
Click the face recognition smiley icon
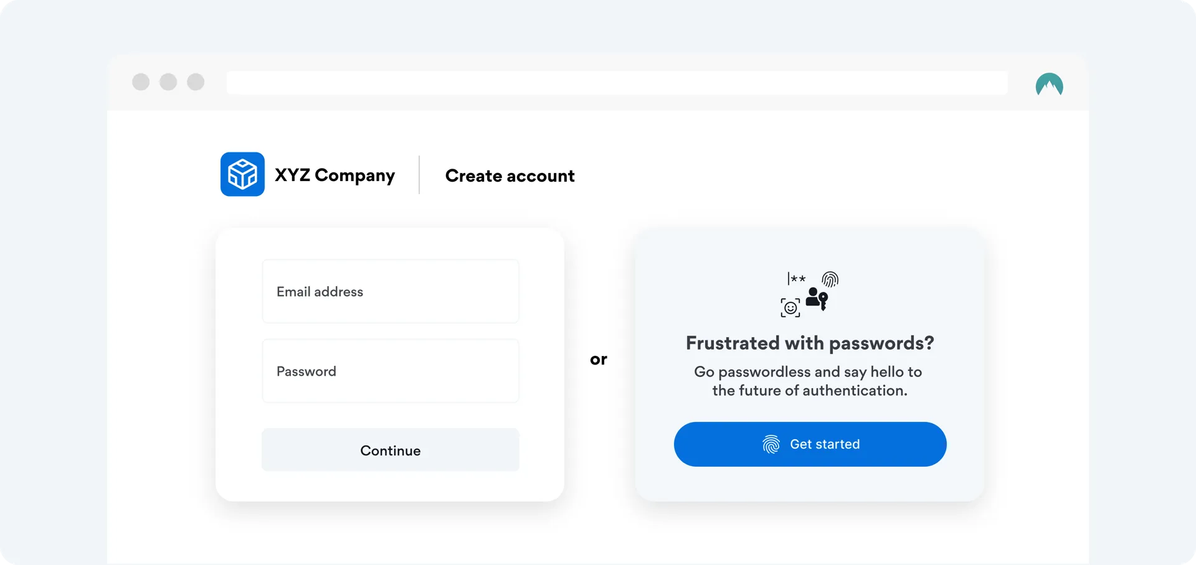790,307
